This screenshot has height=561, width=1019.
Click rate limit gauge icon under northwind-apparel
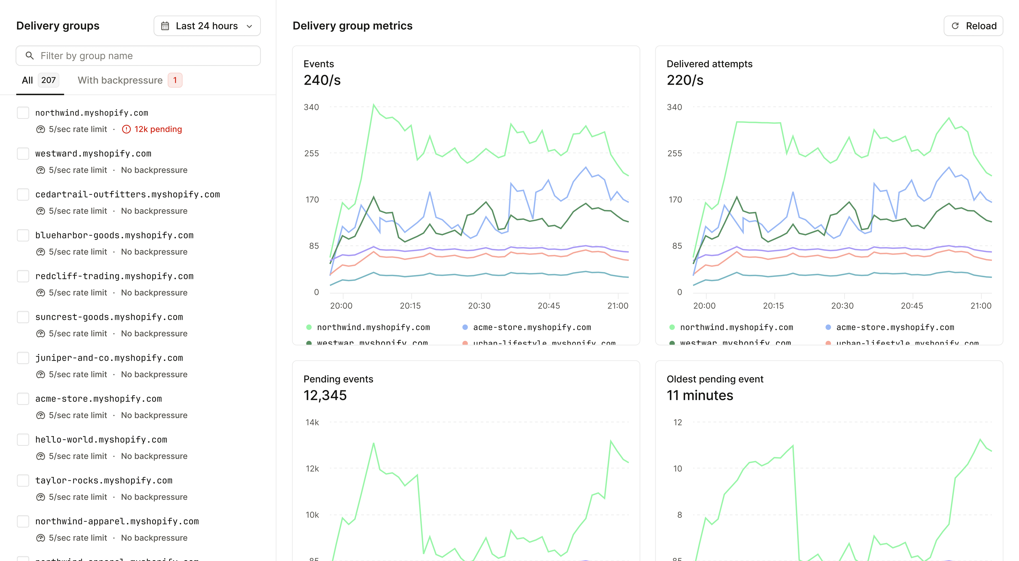(x=40, y=538)
